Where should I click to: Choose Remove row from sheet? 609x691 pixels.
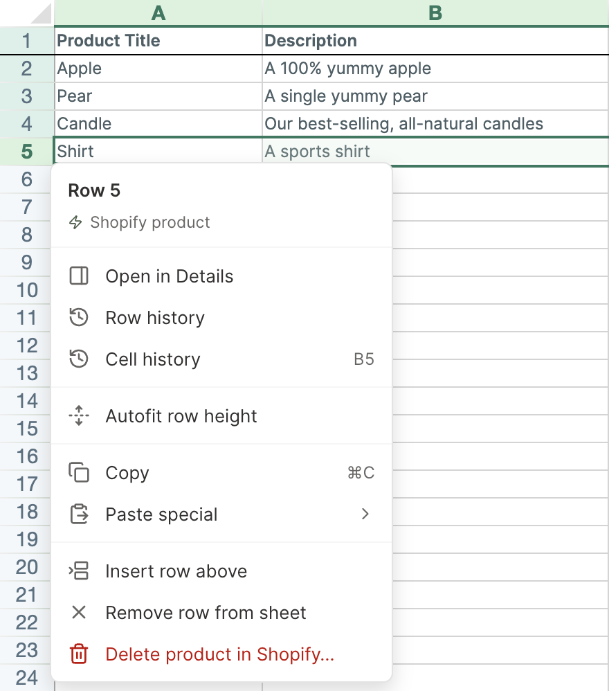(221, 612)
